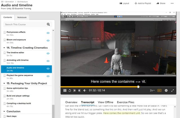This screenshot has width=180, height=118.
Task: Toggle viewed eye for Post-process effects
Action: 48,33
